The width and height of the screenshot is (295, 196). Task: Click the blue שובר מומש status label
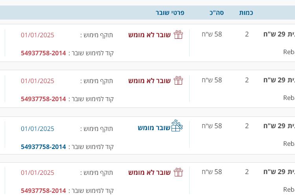click(154, 128)
